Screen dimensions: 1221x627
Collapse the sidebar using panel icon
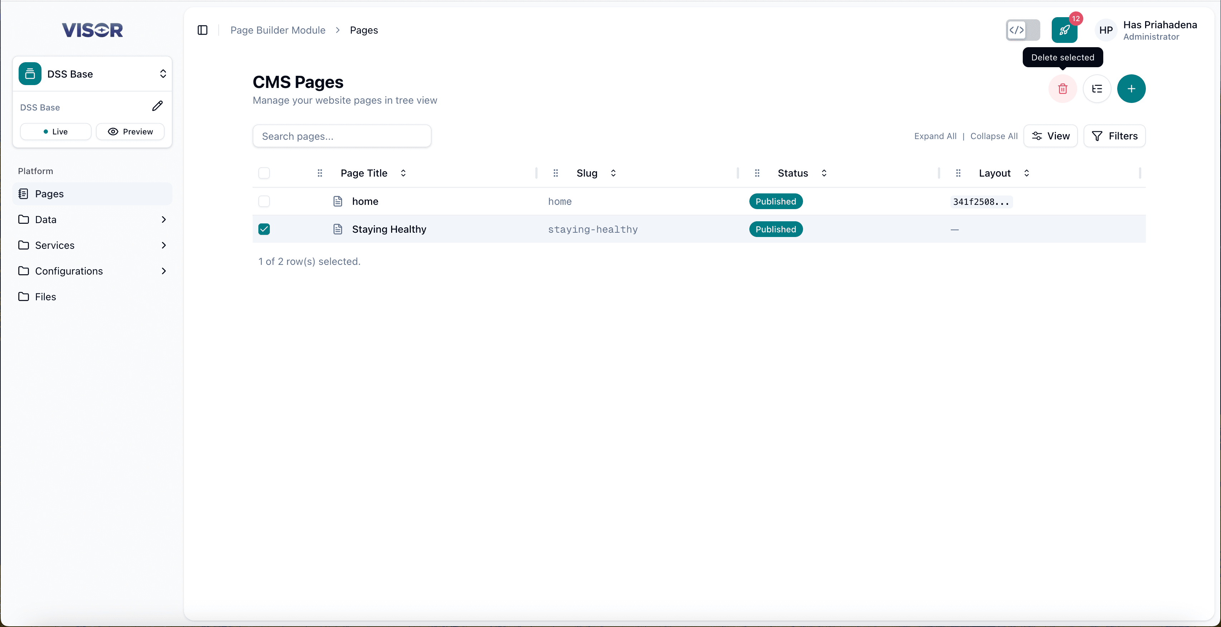pyautogui.click(x=203, y=30)
